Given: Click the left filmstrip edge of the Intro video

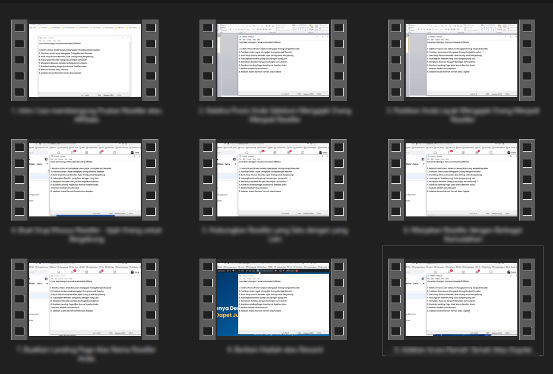Looking at the screenshot, I should tap(20, 60).
